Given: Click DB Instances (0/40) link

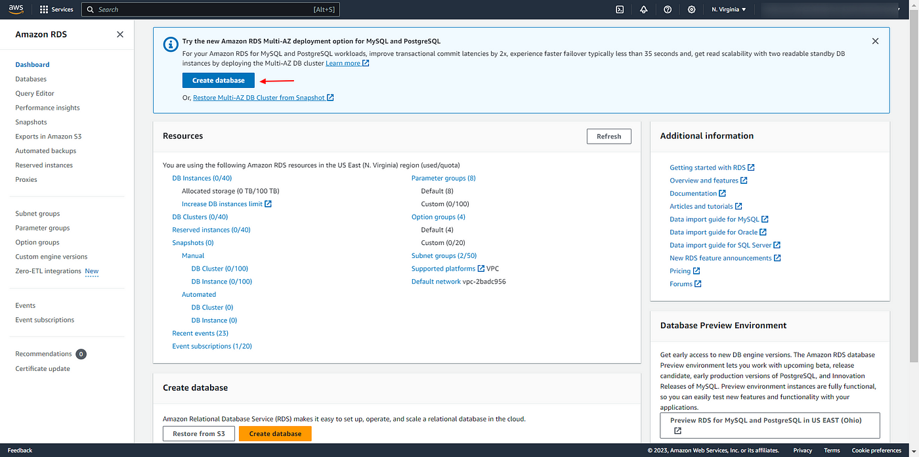Looking at the screenshot, I should pos(202,178).
